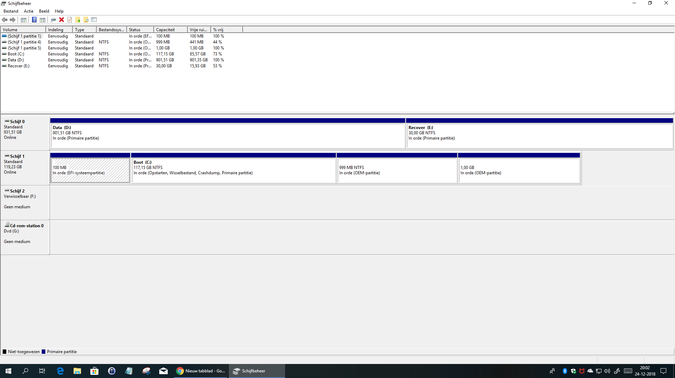The width and height of the screenshot is (675, 378).
Task: Click the connect drive magnifier toolbar icon
Action: click(x=53, y=20)
